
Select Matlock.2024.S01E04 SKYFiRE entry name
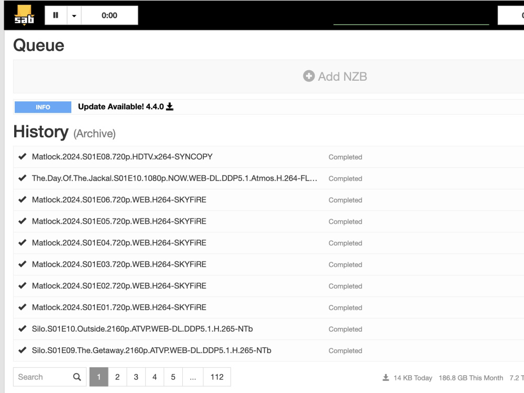tap(119, 243)
